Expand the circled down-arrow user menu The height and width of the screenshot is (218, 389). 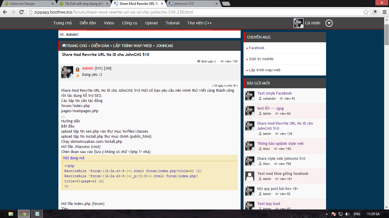point(329,23)
